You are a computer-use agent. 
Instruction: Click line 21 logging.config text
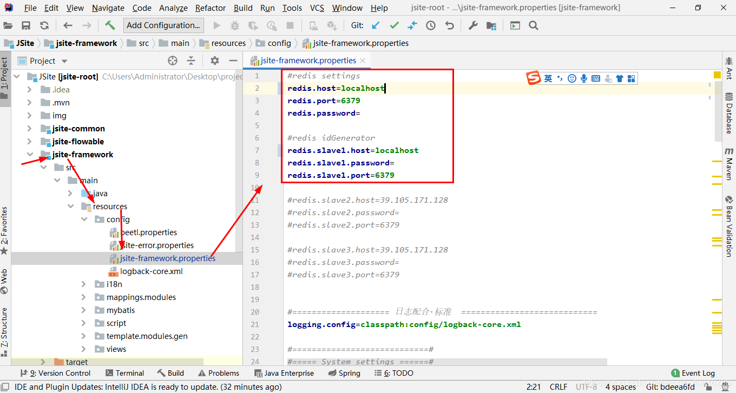coord(404,325)
